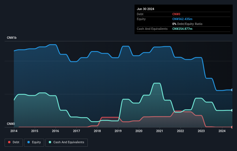Screen dimensions: 237x151
Task: Select the 2016 x-axis label
Action: point(55,131)
